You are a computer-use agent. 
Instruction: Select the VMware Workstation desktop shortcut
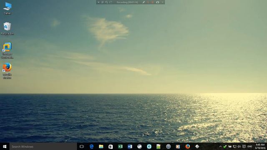(7, 50)
